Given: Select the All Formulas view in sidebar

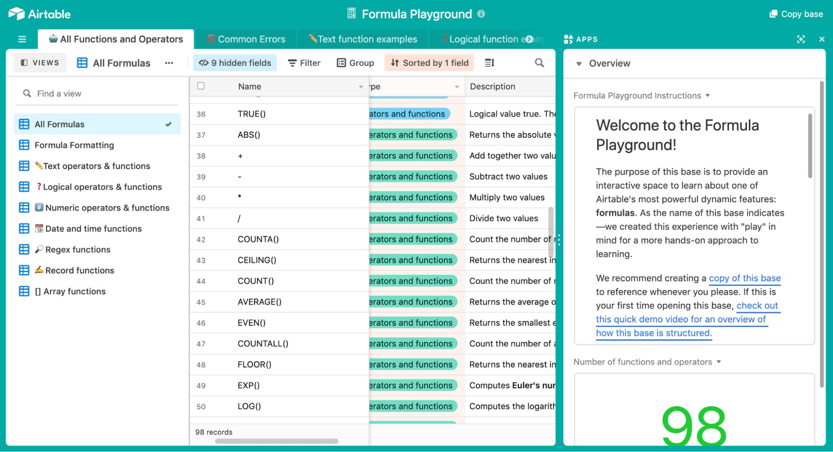Looking at the screenshot, I should click(98, 124).
